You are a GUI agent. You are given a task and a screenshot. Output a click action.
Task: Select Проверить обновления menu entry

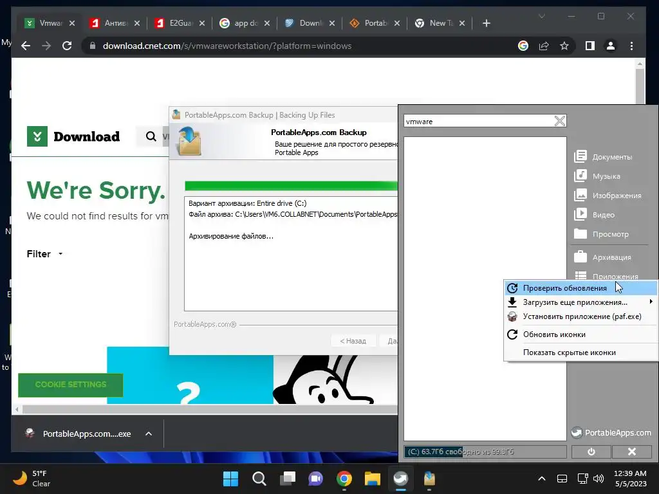(580, 288)
